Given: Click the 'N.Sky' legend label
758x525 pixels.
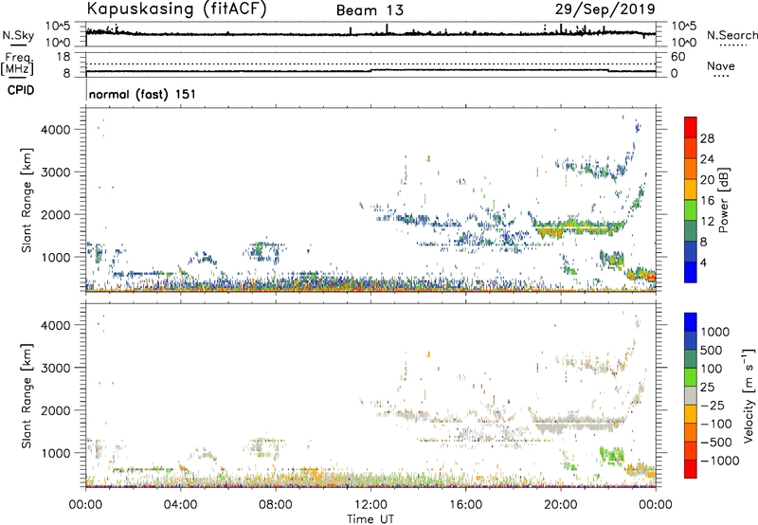Looking at the screenshot, I should click(18, 35).
